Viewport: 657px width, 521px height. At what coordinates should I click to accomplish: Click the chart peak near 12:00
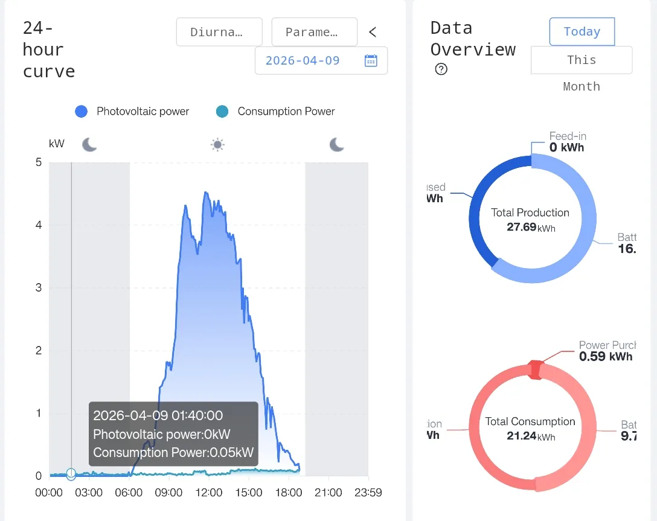tap(206, 193)
